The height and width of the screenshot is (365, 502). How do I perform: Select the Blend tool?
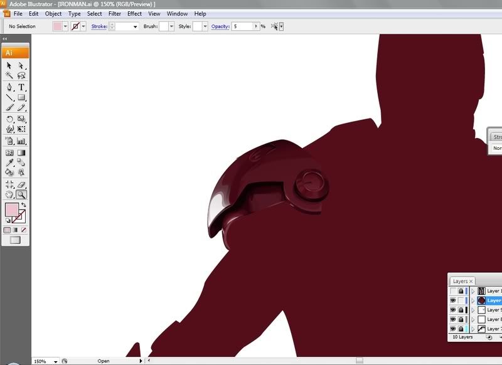(21, 162)
